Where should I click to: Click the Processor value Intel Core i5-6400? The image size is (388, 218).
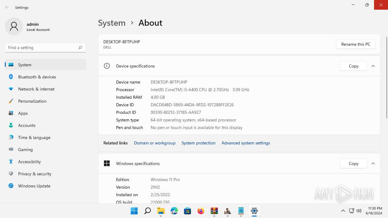coord(200,90)
